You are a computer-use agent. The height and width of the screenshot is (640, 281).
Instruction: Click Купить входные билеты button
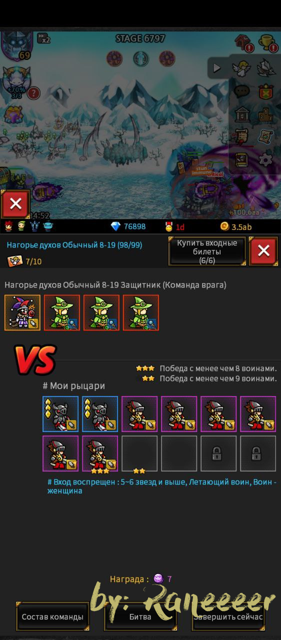click(207, 251)
